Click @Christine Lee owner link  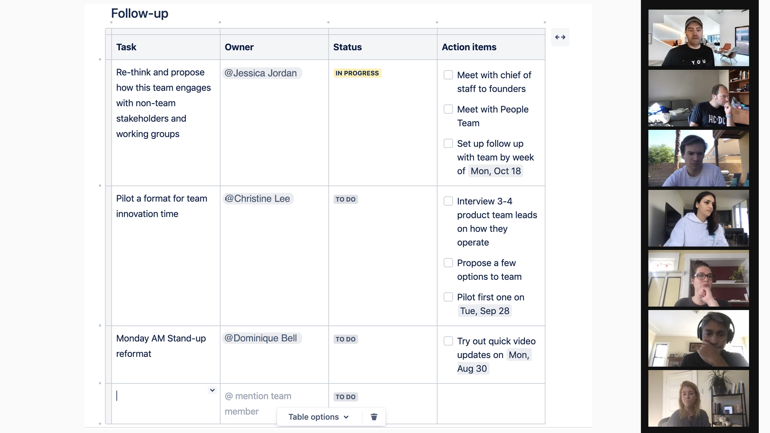257,198
